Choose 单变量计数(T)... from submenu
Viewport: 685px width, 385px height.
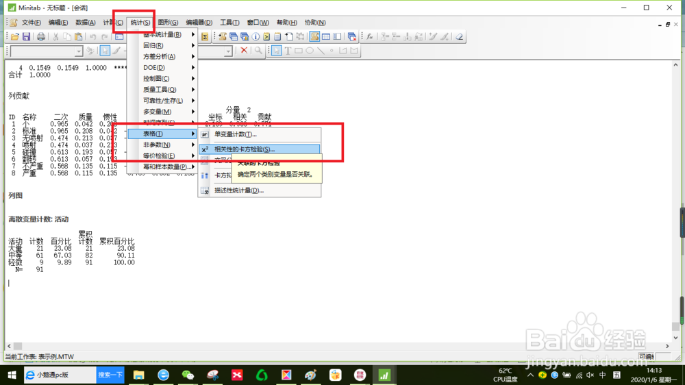pyautogui.click(x=260, y=134)
